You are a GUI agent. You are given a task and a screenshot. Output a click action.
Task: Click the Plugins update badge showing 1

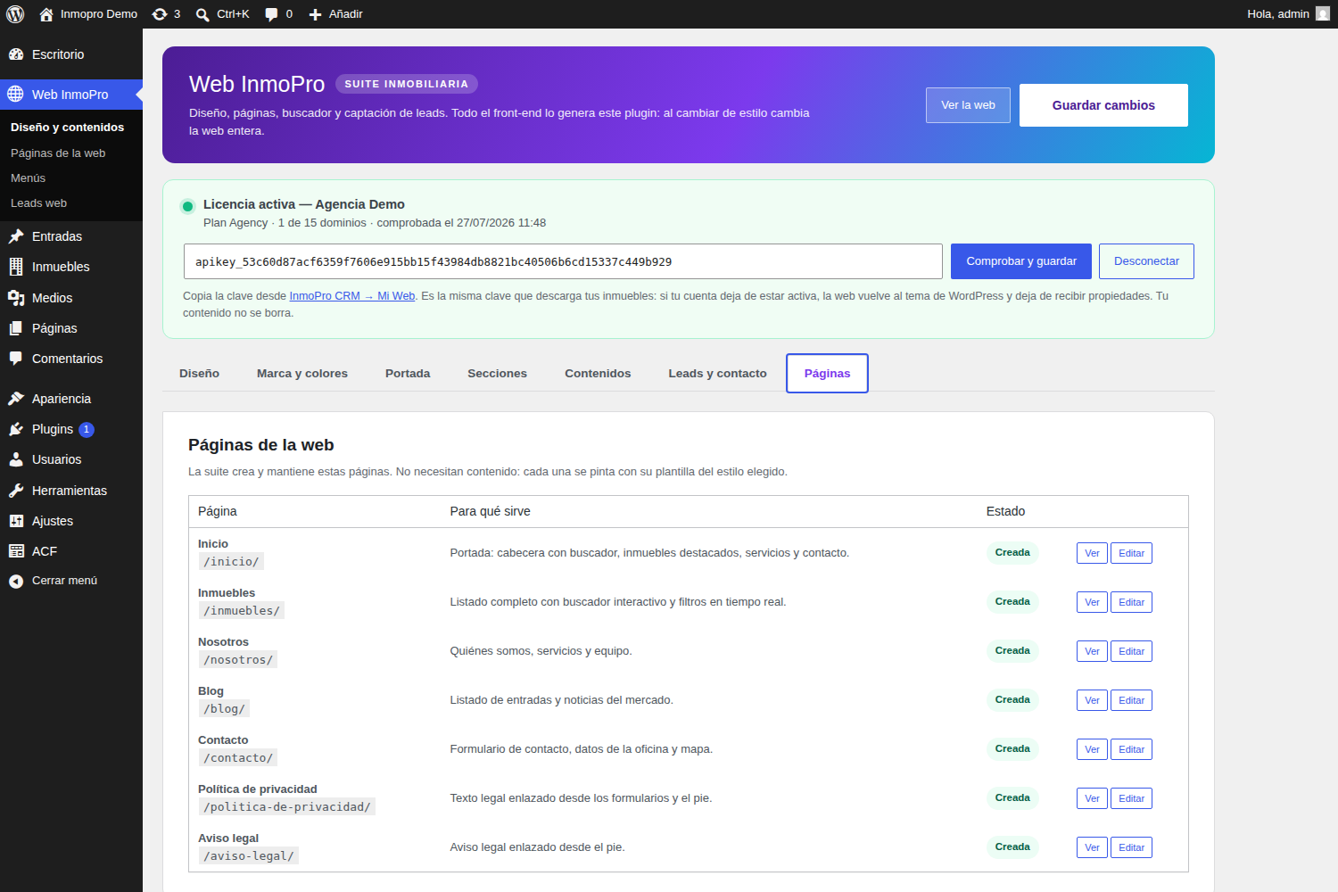[x=87, y=430]
